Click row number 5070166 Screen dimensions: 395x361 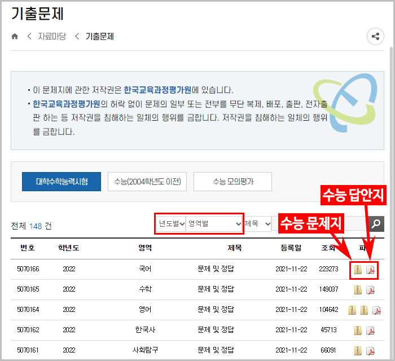coord(28,269)
